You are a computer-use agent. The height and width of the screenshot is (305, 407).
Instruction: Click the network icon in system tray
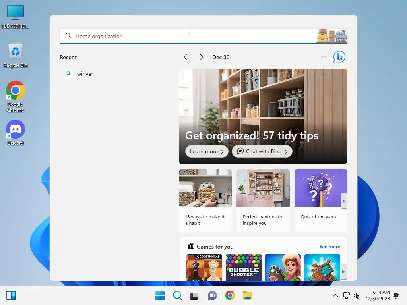pyautogui.click(x=346, y=295)
